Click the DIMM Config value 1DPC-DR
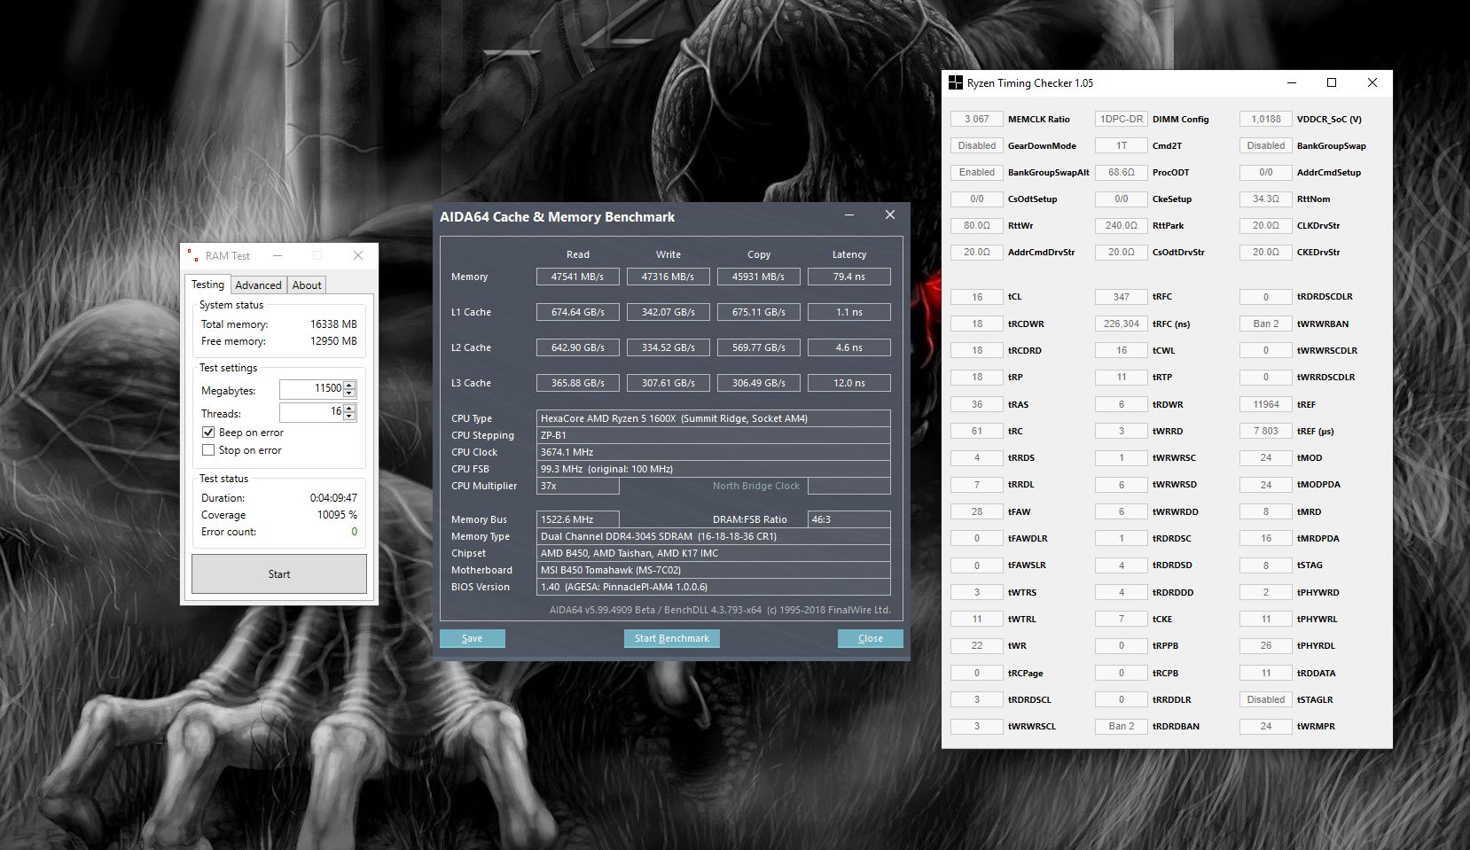This screenshot has width=1470, height=850. (x=1122, y=119)
